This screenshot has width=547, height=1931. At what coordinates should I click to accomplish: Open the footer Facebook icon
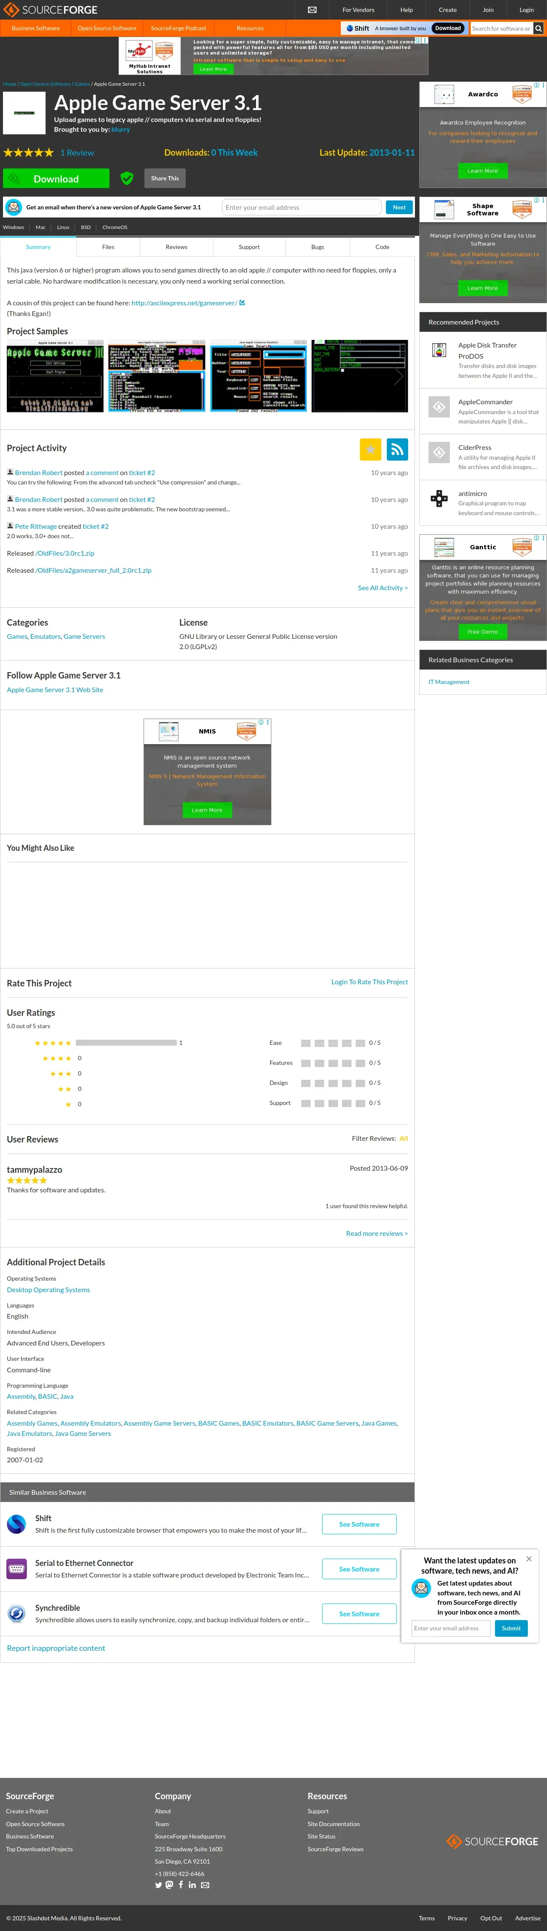[x=181, y=1885]
